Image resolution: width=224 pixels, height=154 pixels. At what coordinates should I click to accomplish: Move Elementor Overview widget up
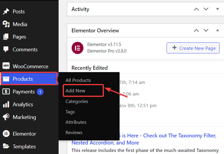[x=196, y=30]
